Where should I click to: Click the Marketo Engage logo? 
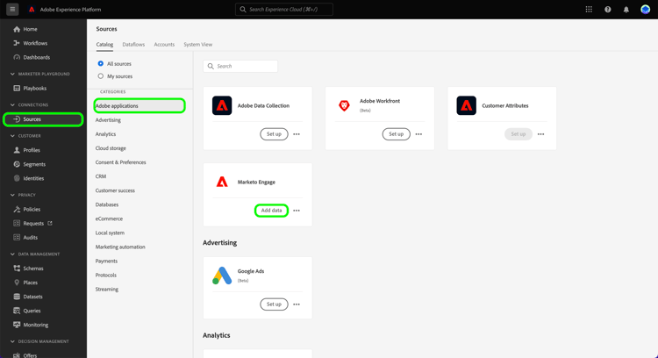pos(222,182)
